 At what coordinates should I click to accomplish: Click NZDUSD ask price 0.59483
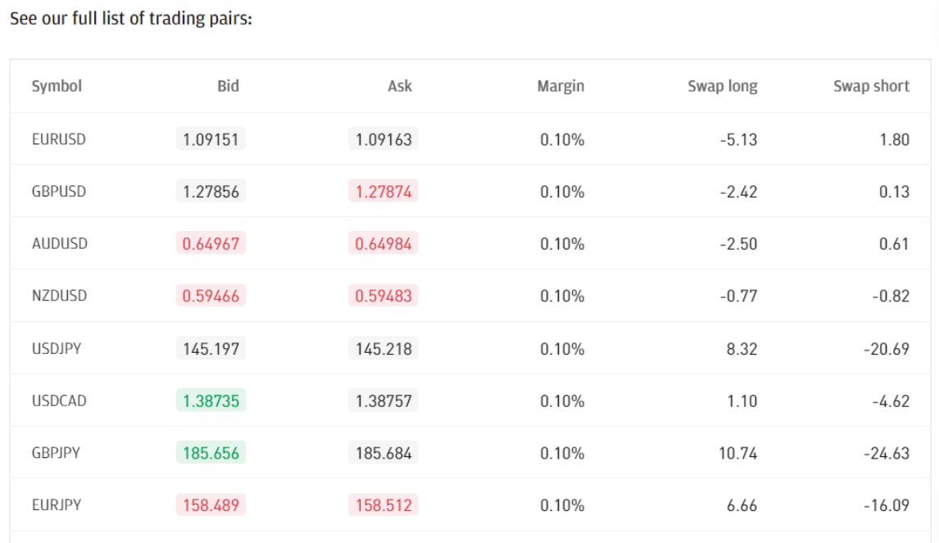pos(383,296)
